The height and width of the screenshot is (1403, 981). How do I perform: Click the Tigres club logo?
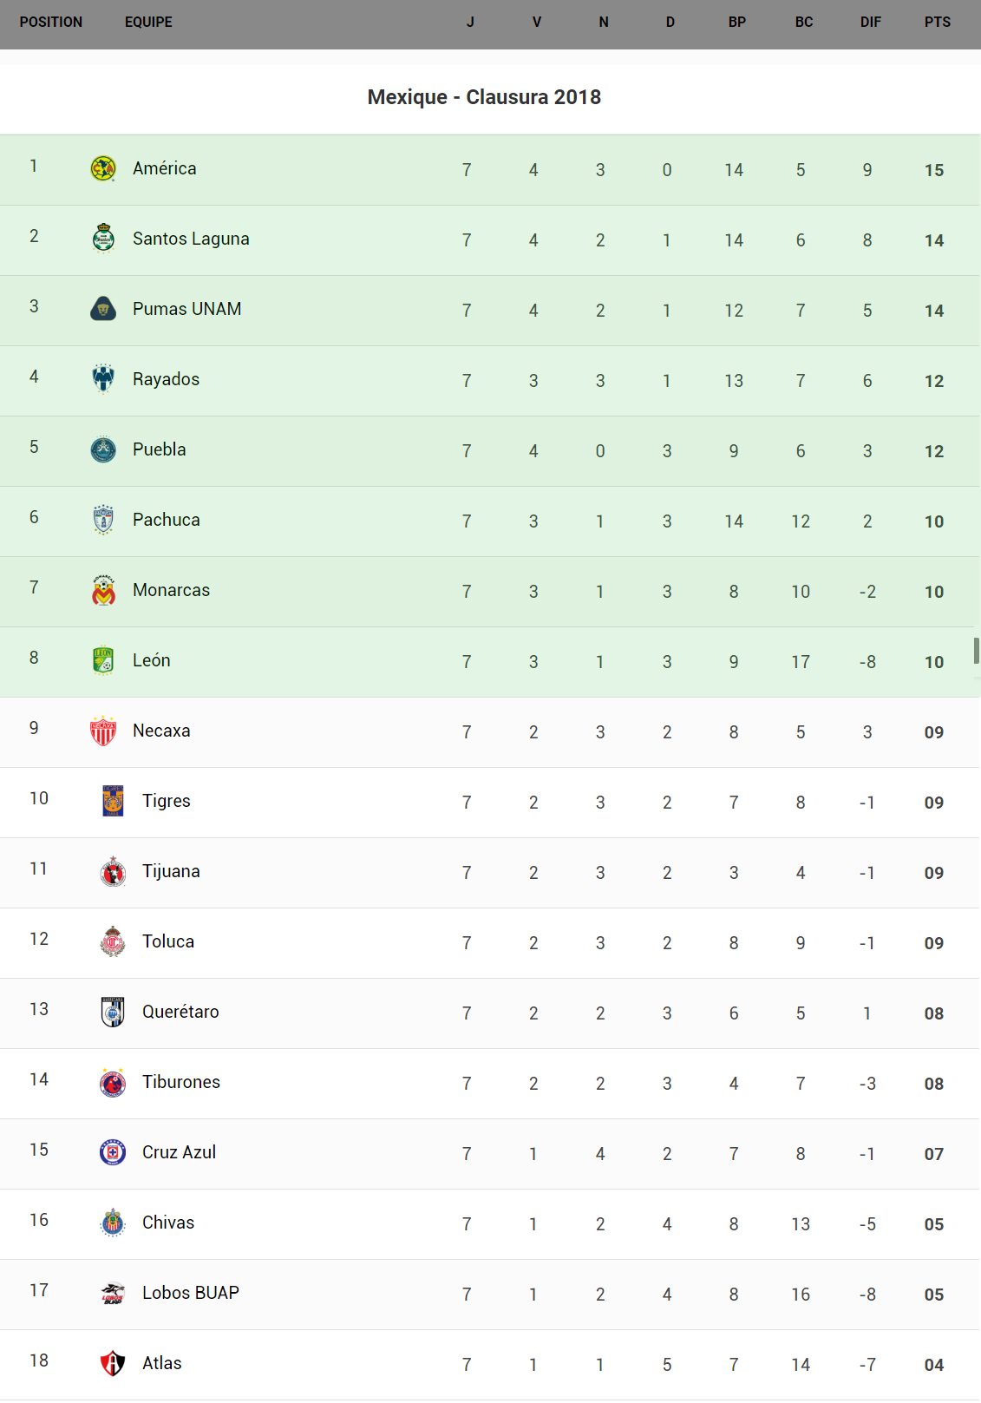pyautogui.click(x=113, y=801)
